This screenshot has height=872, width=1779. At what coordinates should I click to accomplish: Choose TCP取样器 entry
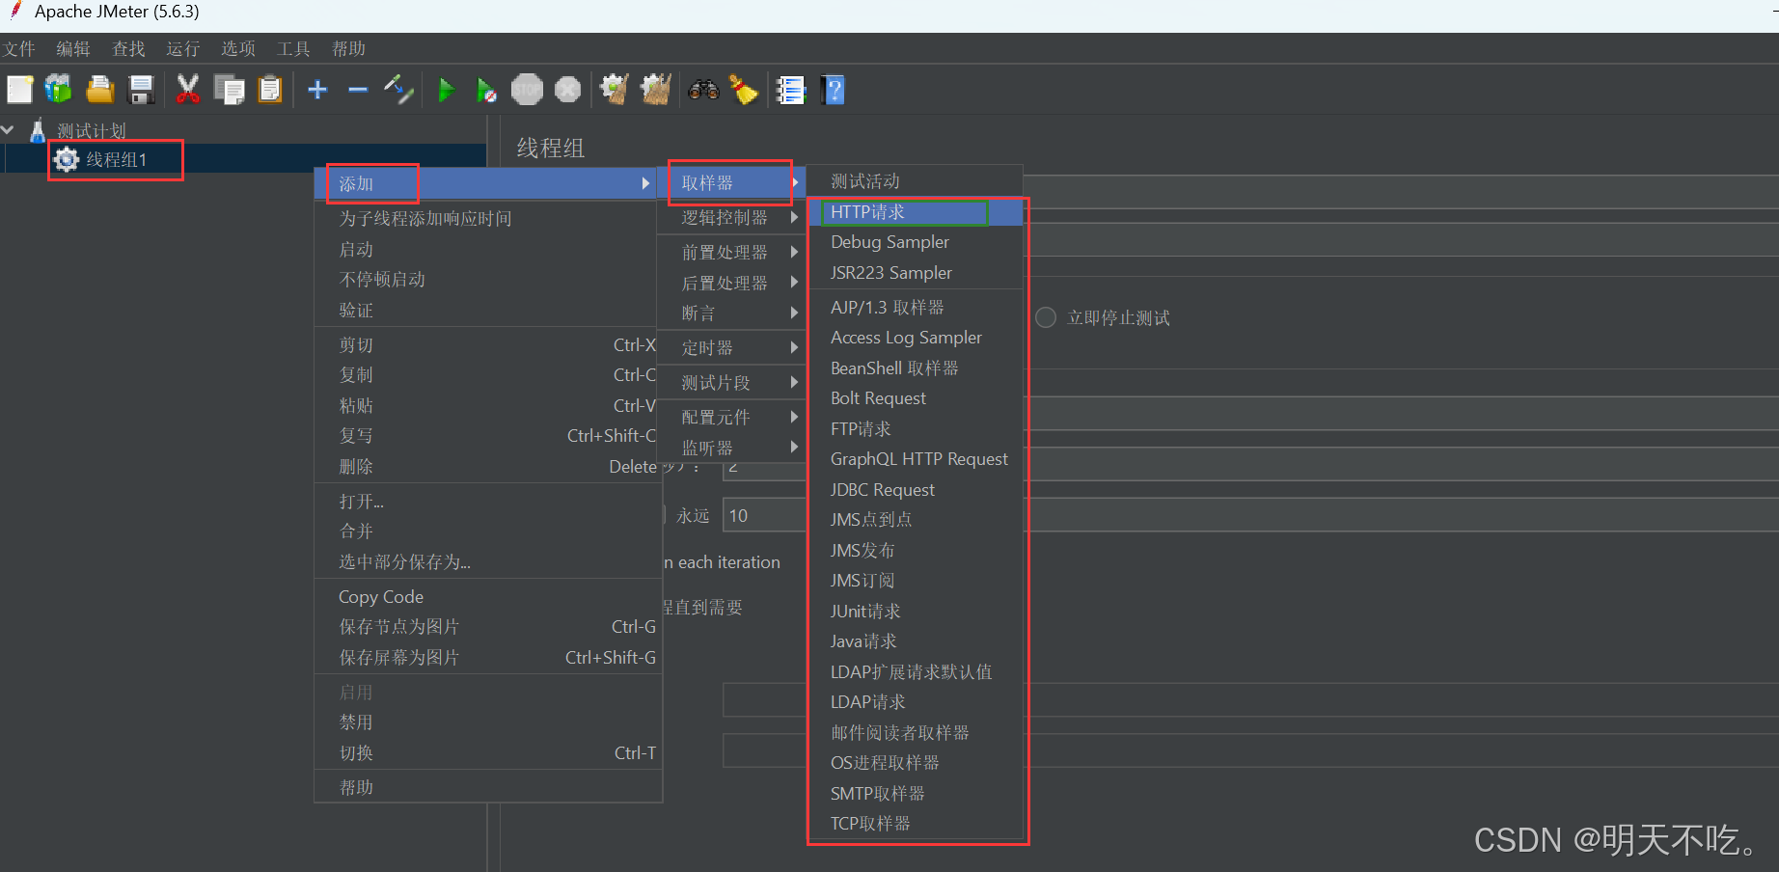[915, 823]
